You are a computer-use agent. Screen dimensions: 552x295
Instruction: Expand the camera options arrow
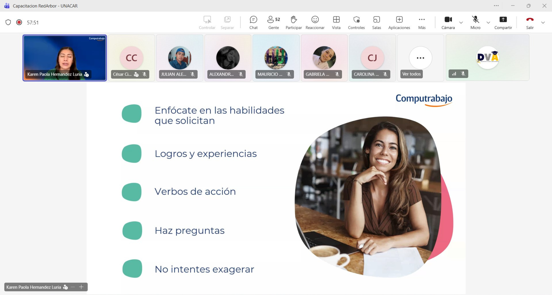coord(461,23)
